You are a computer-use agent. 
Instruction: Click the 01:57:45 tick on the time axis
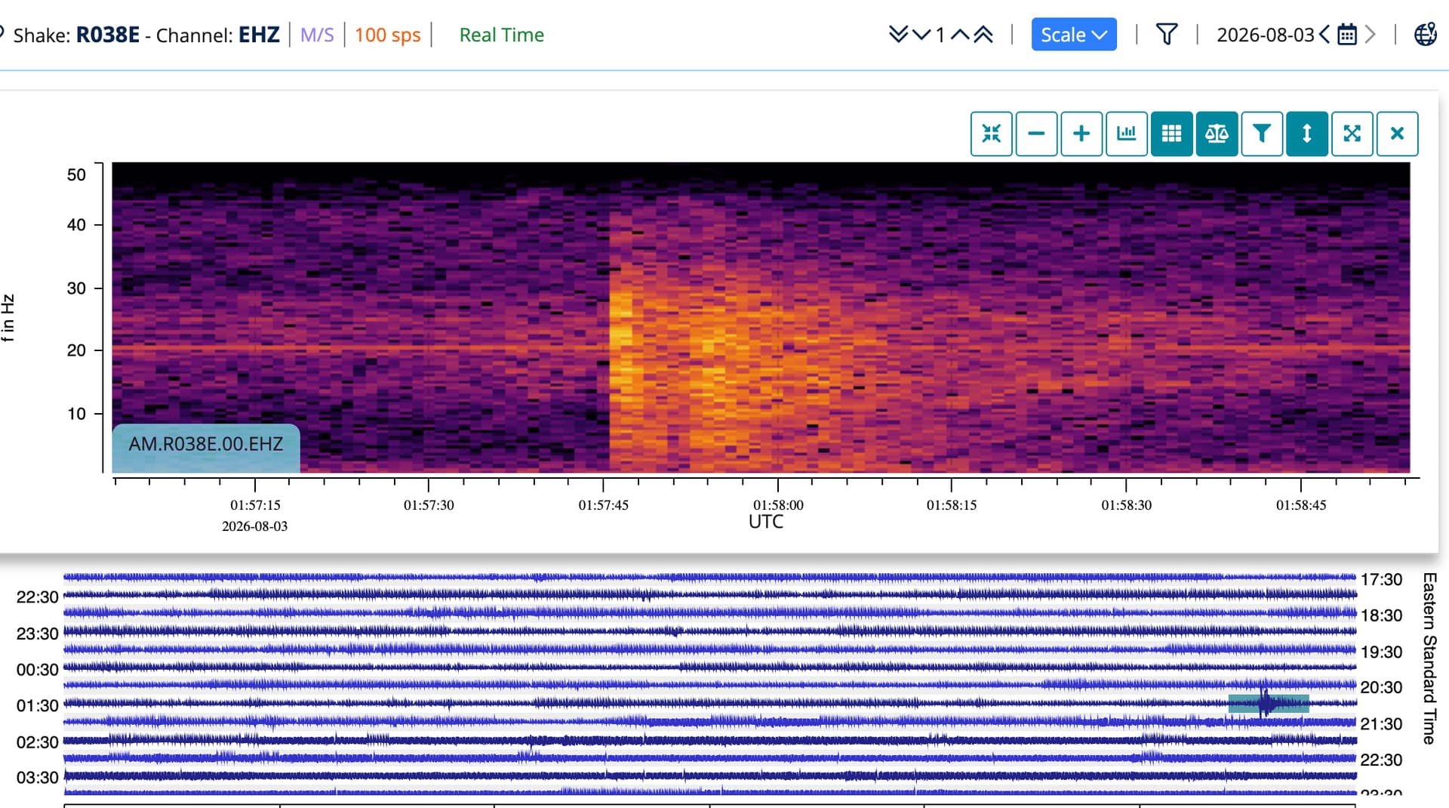603,505
